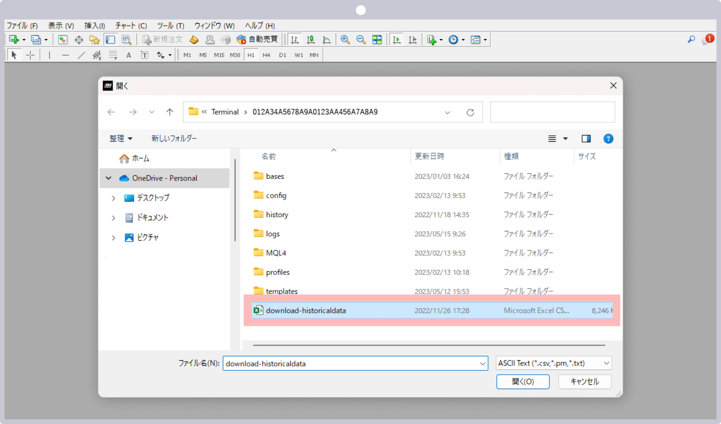Click the 新規注文 new order button
The height and width of the screenshot is (424, 721).
(x=163, y=39)
